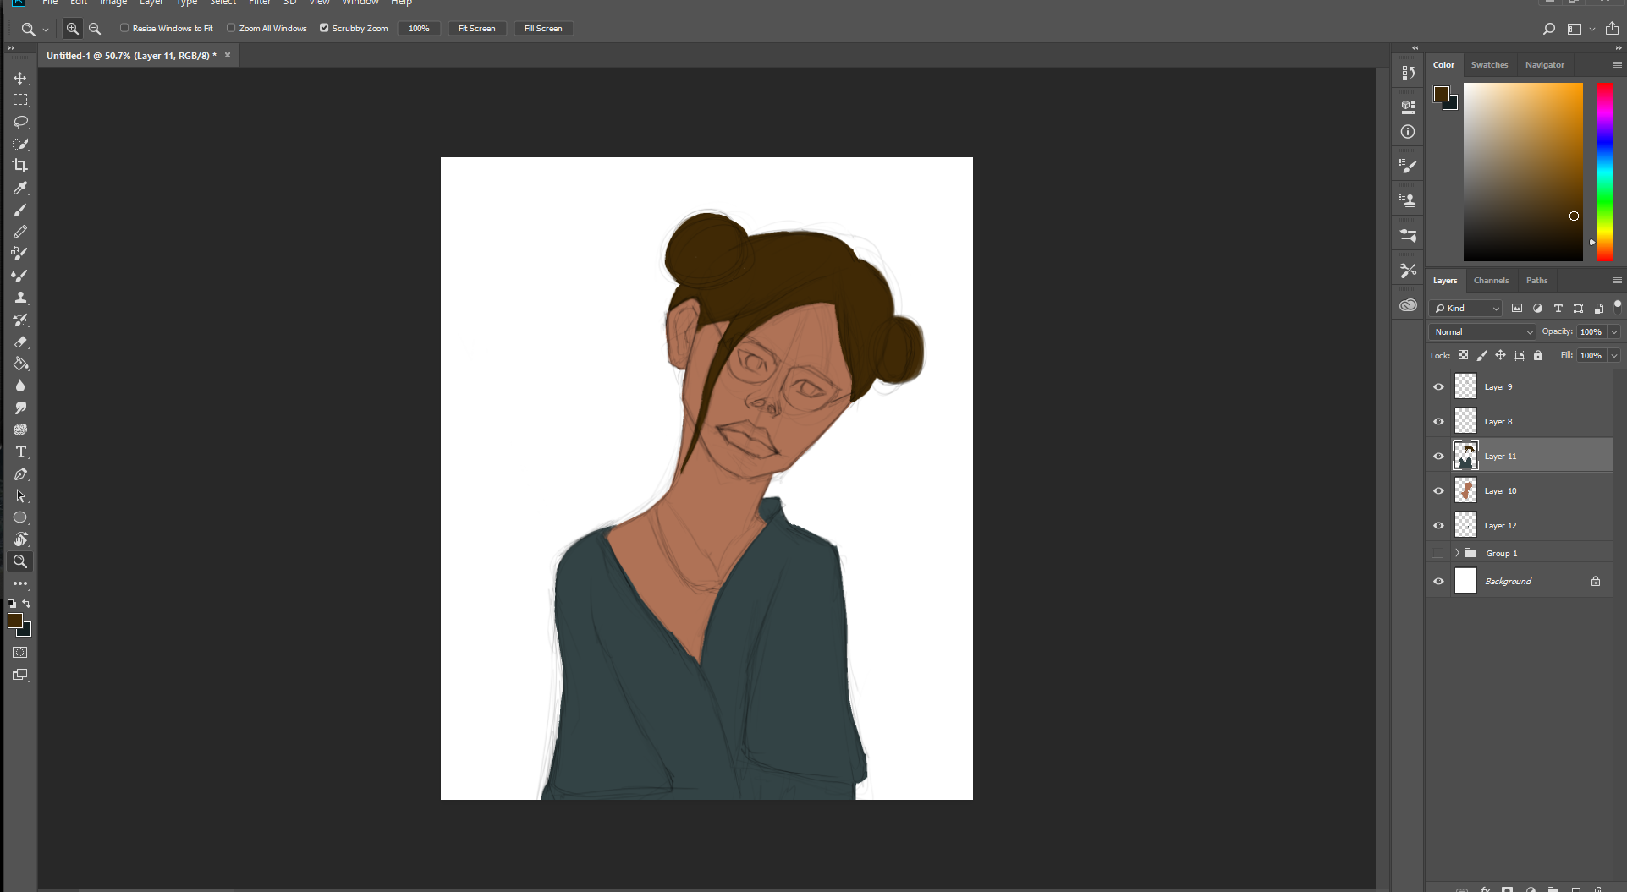The width and height of the screenshot is (1627, 892).
Task: Open Layers panel options menu
Action: (1617, 280)
